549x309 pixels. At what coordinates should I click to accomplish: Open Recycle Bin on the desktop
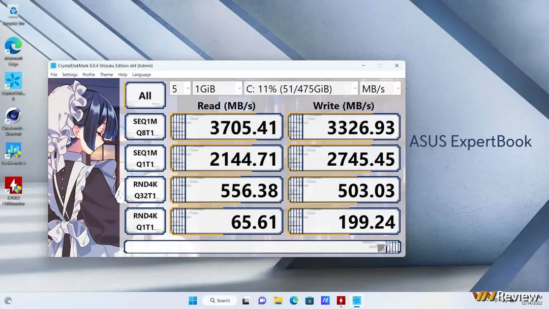point(13,12)
